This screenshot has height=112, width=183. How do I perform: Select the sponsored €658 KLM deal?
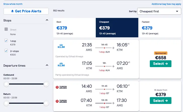tap(161, 64)
